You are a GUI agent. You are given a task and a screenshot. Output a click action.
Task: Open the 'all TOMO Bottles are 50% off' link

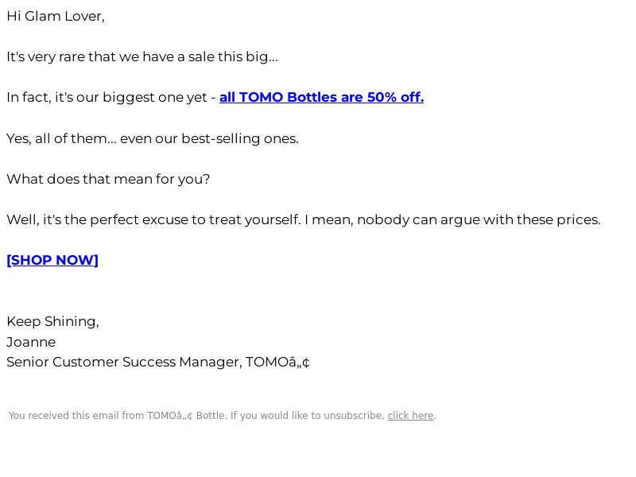pyautogui.click(x=321, y=97)
